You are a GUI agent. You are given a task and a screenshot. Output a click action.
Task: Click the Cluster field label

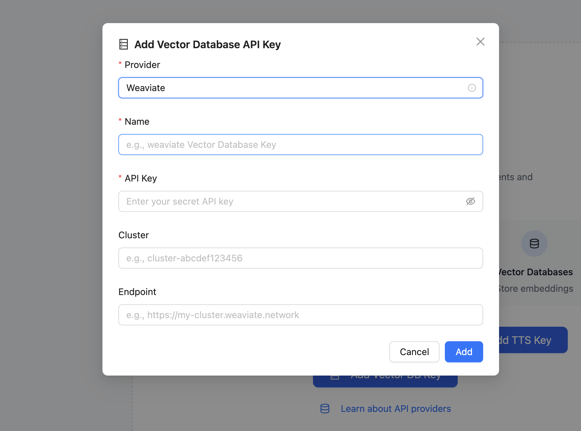(x=134, y=235)
